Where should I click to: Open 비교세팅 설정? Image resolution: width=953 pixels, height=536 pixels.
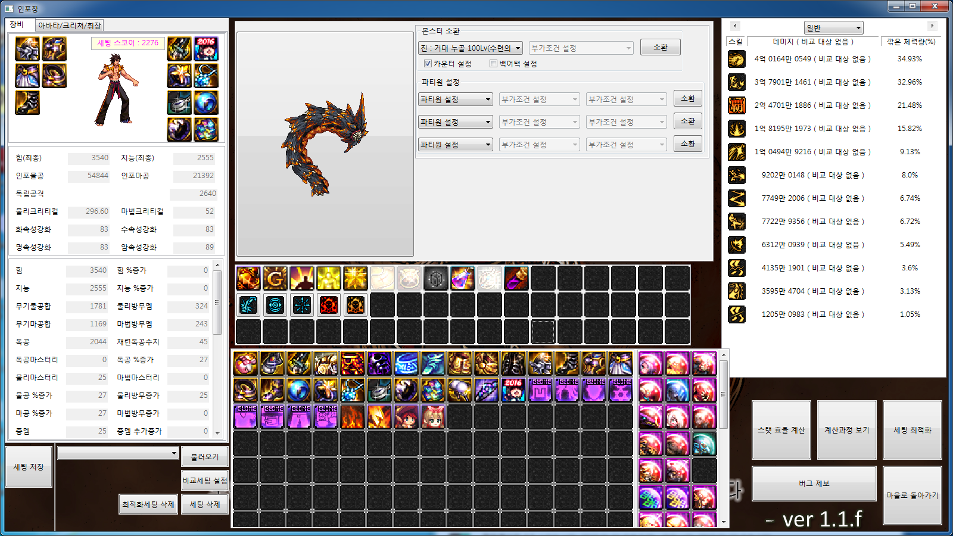pyautogui.click(x=204, y=481)
